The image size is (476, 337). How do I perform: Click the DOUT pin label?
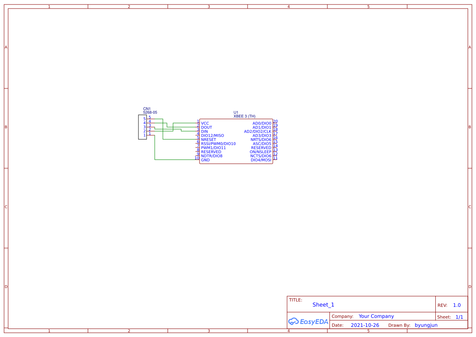click(x=206, y=127)
